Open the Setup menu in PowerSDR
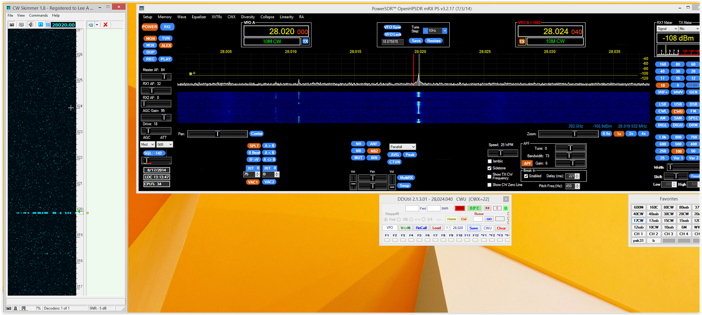702x315 pixels. 147,17
